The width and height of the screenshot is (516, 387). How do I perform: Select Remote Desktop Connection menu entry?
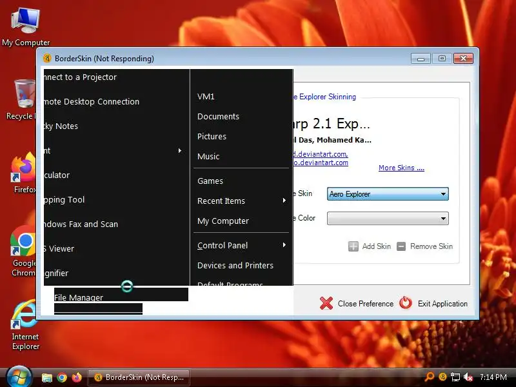pos(117,101)
